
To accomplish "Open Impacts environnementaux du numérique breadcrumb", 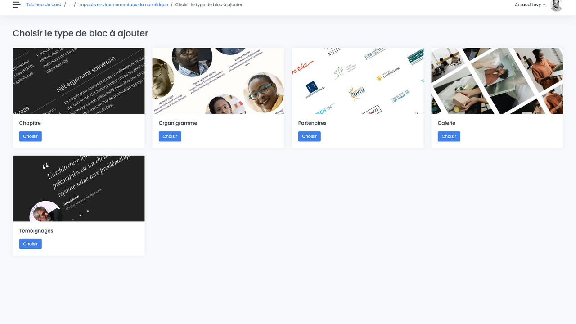I will pyautogui.click(x=123, y=5).
